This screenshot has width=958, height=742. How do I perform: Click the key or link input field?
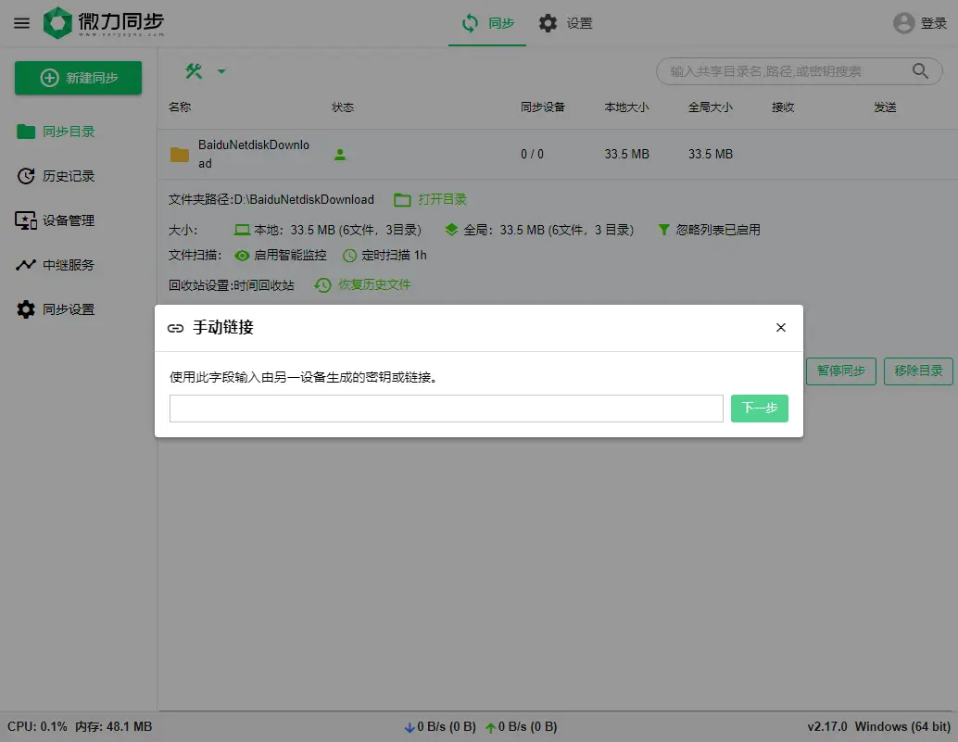click(446, 409)
